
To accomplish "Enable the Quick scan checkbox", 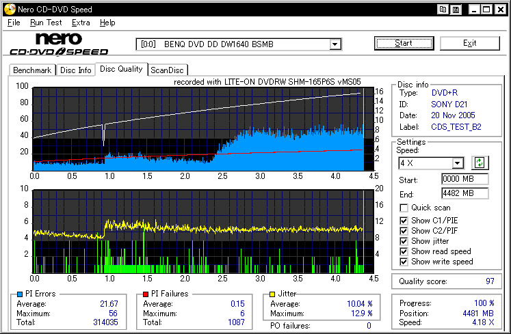I will [404, 208].
